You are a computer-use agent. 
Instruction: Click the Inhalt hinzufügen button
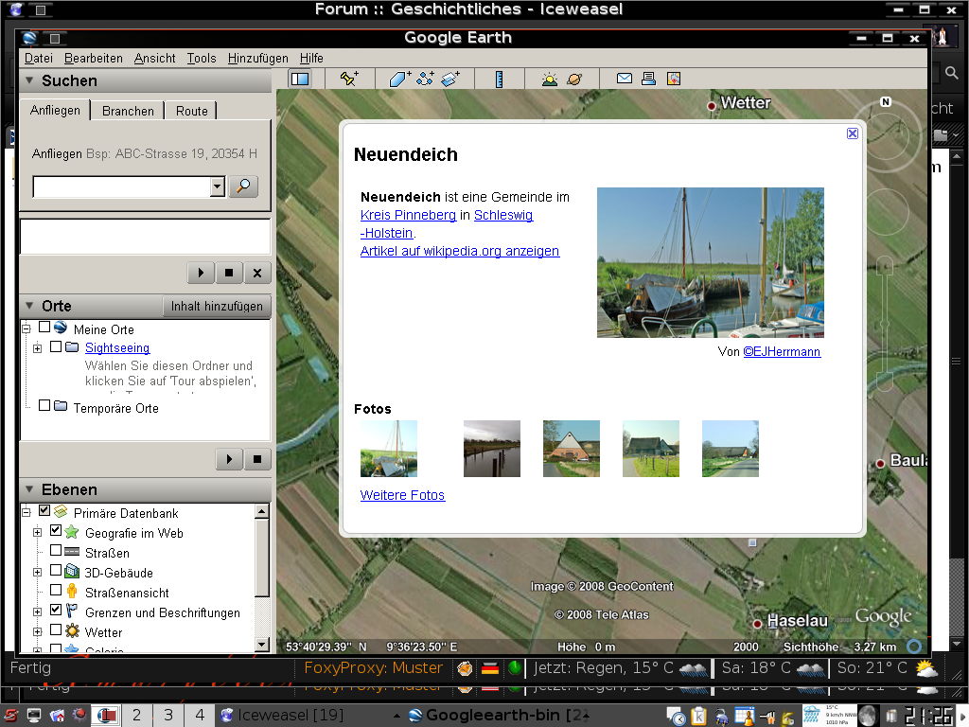click(217, 307)
